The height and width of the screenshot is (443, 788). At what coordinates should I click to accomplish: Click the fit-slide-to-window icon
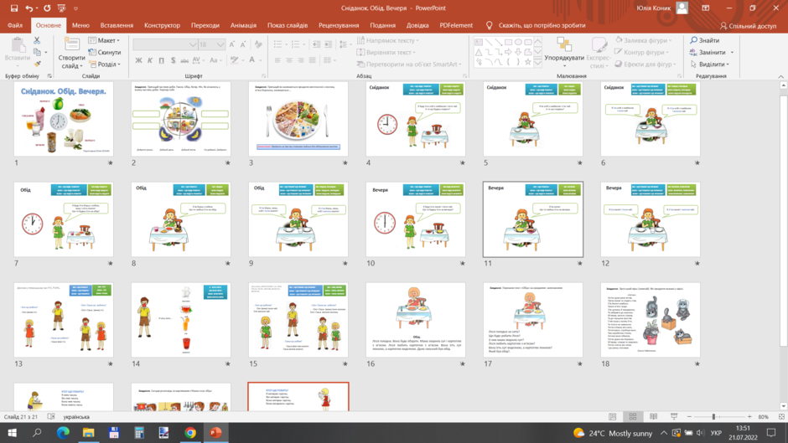click(x=781, y=417)
